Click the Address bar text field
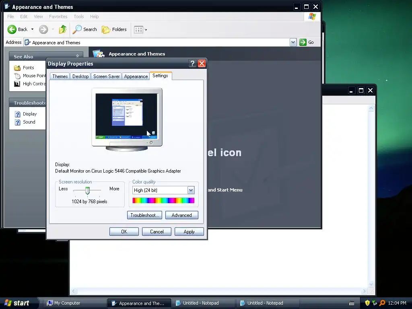This screenshot has width=412, height=309. pyautogui.click(x=157, y=42)
